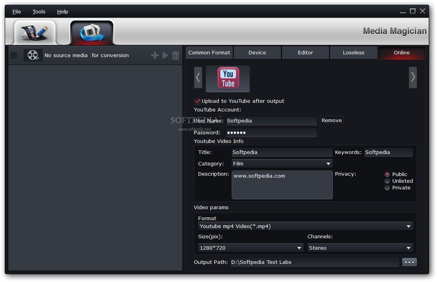Viewport: 437px width, 282px height.
Task: Click the User Name input field
Action: click(272, 121)
